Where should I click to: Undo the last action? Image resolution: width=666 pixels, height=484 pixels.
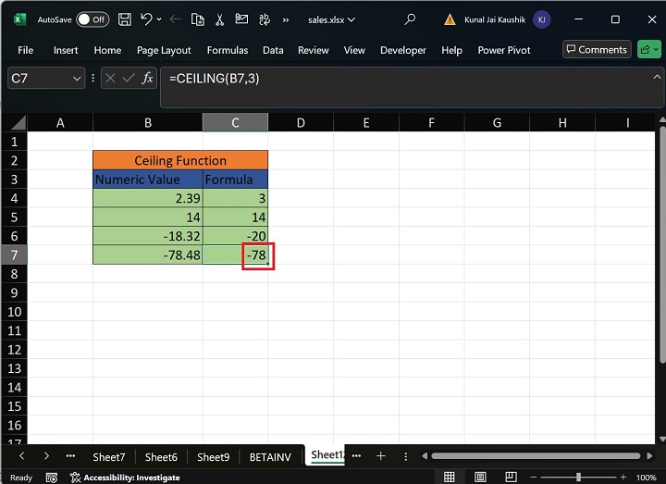[146, 19]
